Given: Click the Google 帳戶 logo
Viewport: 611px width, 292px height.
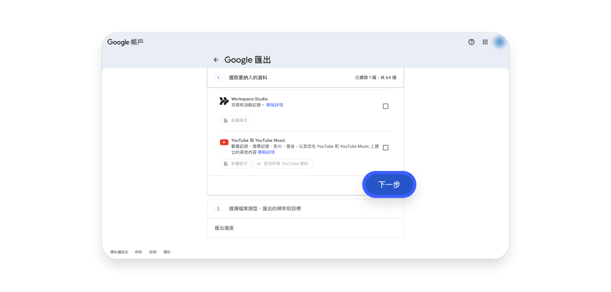Looking at the screenshot, I should [x=125, y=42].
